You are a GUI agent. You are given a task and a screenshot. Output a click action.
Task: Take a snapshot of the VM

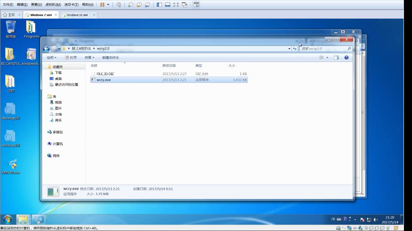coord(131,5)
